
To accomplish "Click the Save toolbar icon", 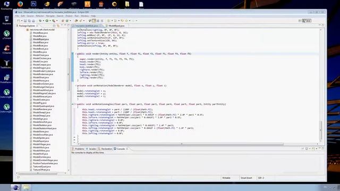I will coord(25,21).
